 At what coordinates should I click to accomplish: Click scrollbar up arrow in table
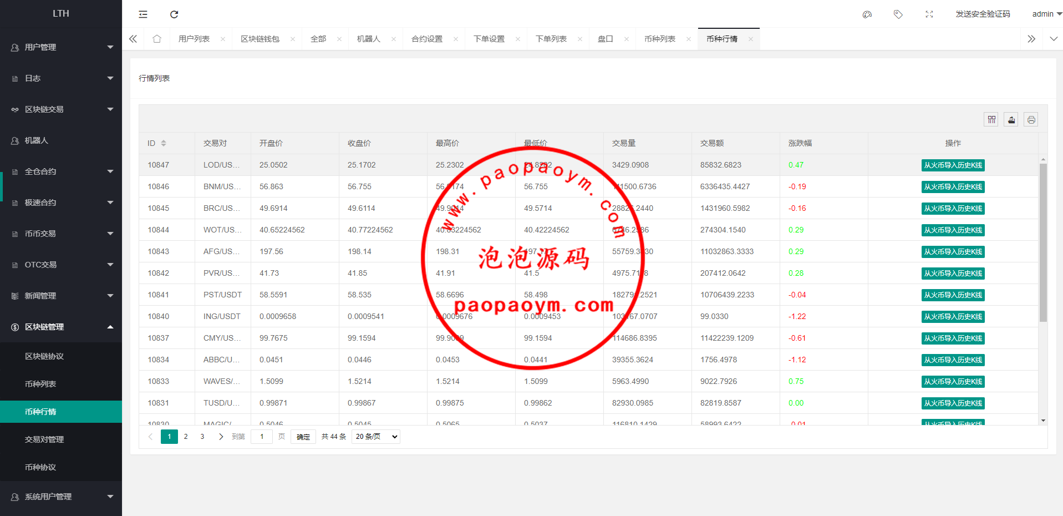coord(1043,159)
